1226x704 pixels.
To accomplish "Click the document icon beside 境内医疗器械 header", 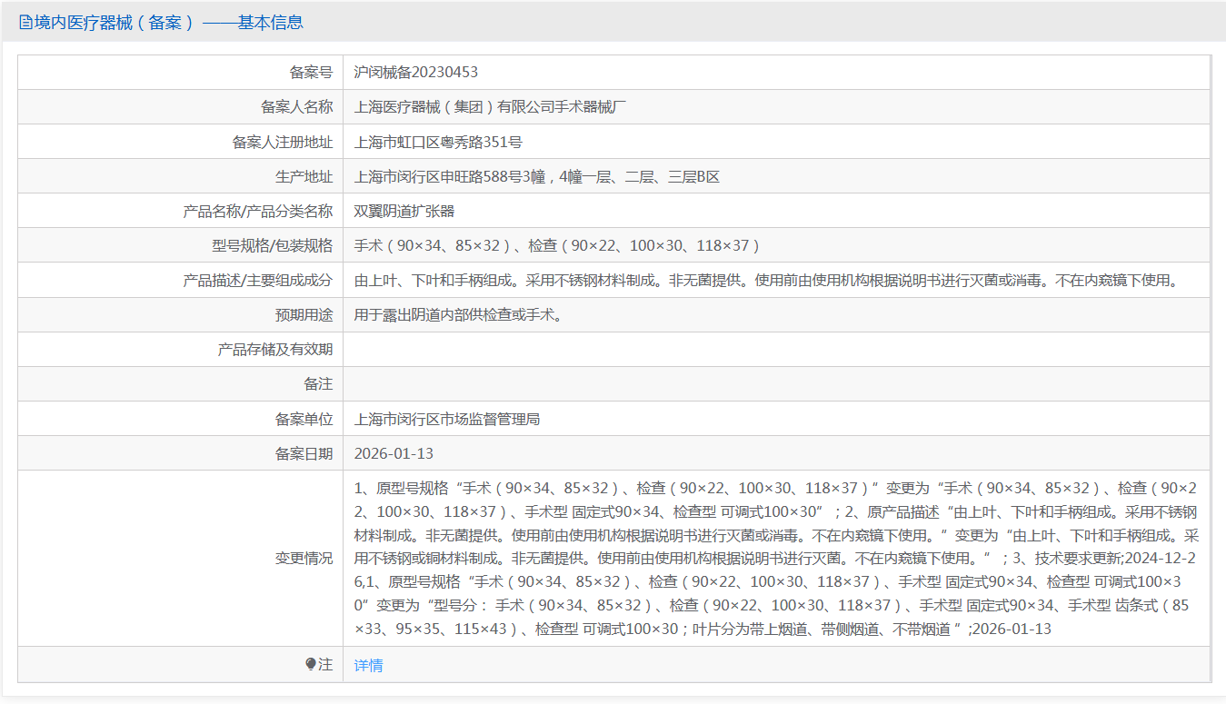I will tap(25, 23).
